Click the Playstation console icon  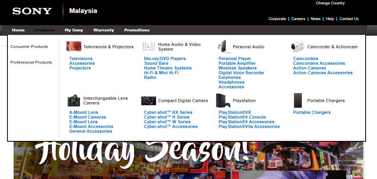pyautogui.click(x=223, y=100)
